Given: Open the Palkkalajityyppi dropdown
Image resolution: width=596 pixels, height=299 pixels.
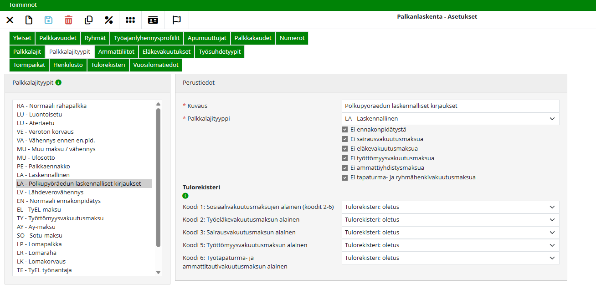Looking at the screenshot, I should (x=450, y=119).
